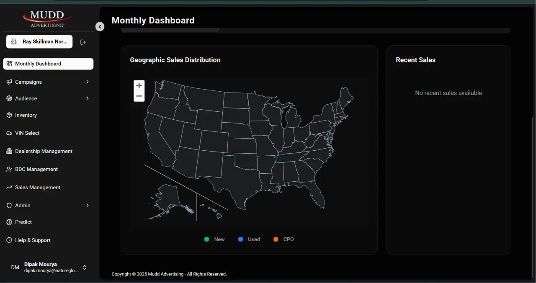Open Sales Management trend icon
Viewport: 536px width, 283px height.
(x=9, y=187)
